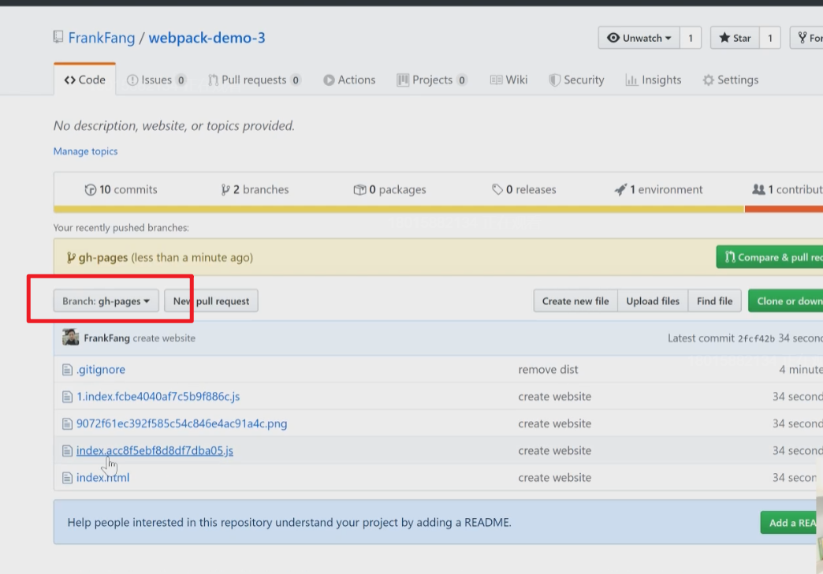Click the file icon beside index.acc8f5ebf8d8df7dba05.js
The image size is (823, 574).
(x=67, y=450)
